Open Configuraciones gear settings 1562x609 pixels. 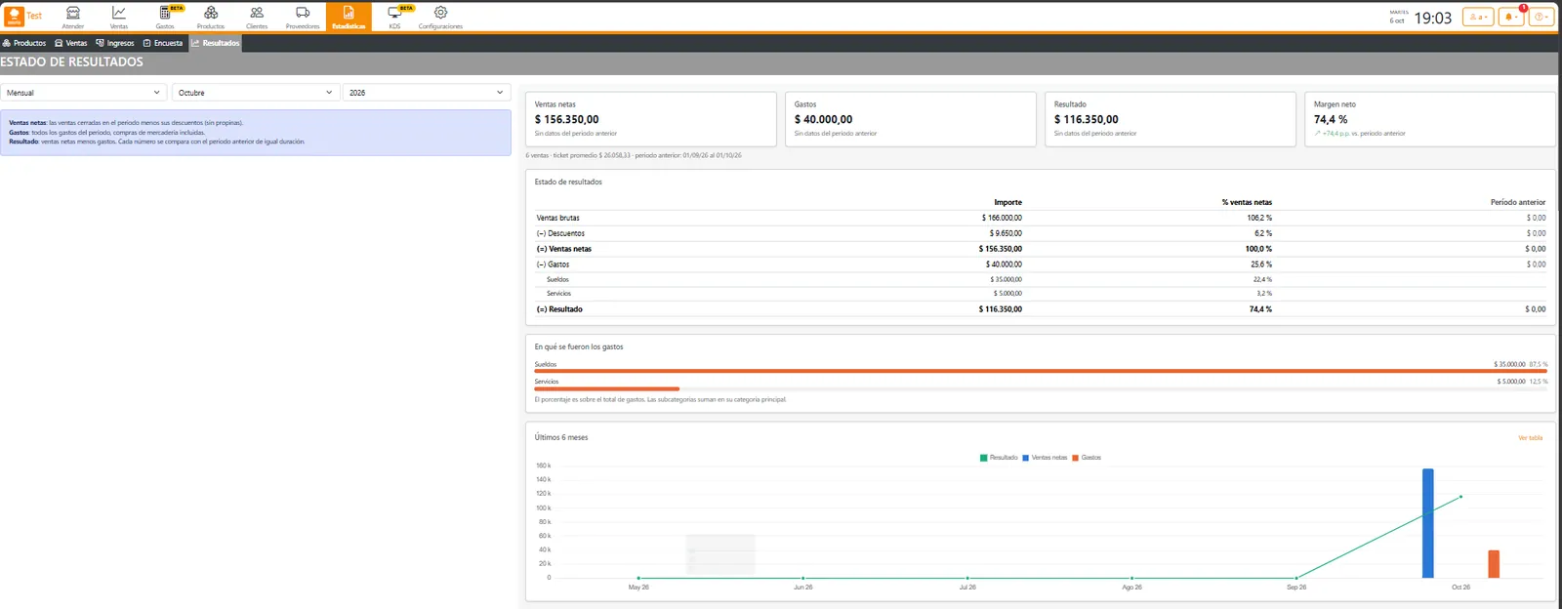pos(440,17)
